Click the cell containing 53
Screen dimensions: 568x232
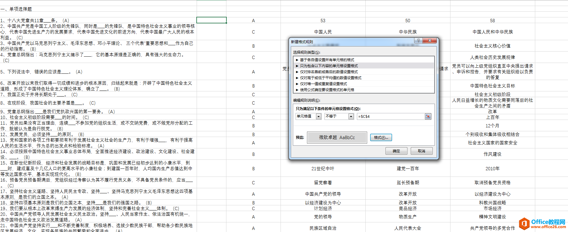(x=323, y=21)
